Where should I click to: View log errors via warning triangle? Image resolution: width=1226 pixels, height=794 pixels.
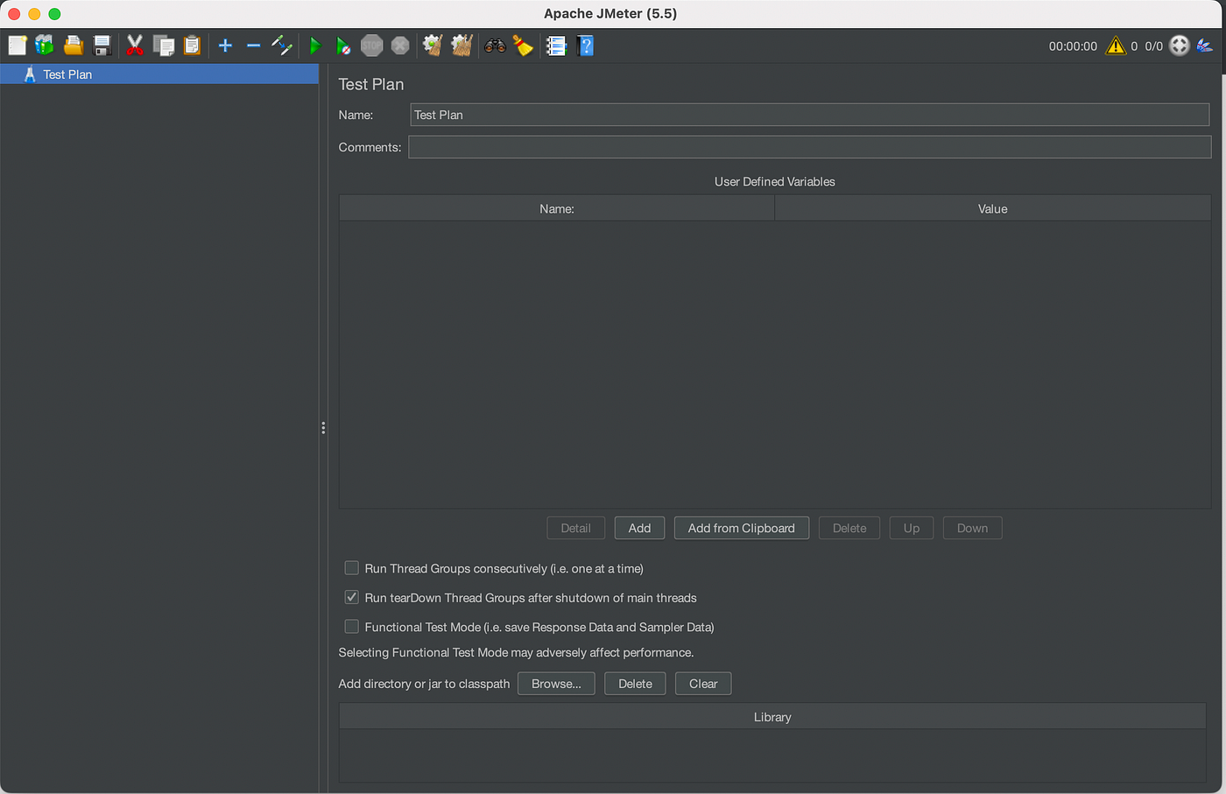pyautogui.click(x=1116, y=46)
